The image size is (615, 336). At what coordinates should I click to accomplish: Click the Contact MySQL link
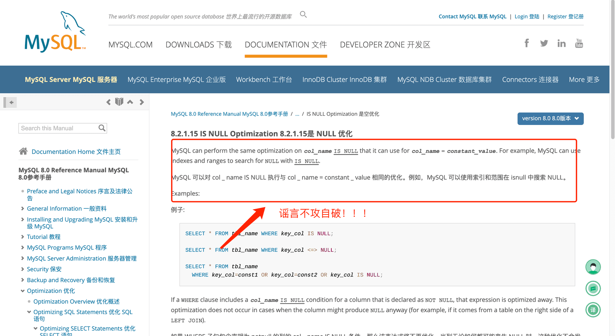point(473,17)
